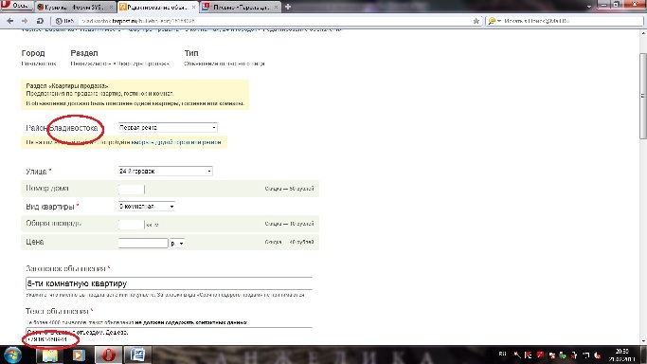Click the Kaspersky tray icon
Screen dimensions: 647x364
pos(529,355)
